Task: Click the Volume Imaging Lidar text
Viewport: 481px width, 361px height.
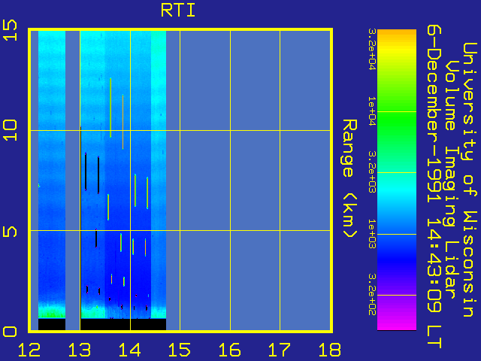Action: (x=452, y=179)
